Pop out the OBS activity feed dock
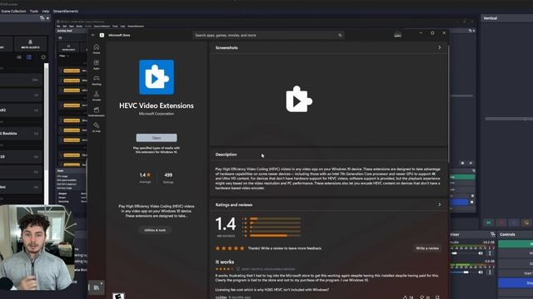533x299 pixels. [x=42, y=18]
